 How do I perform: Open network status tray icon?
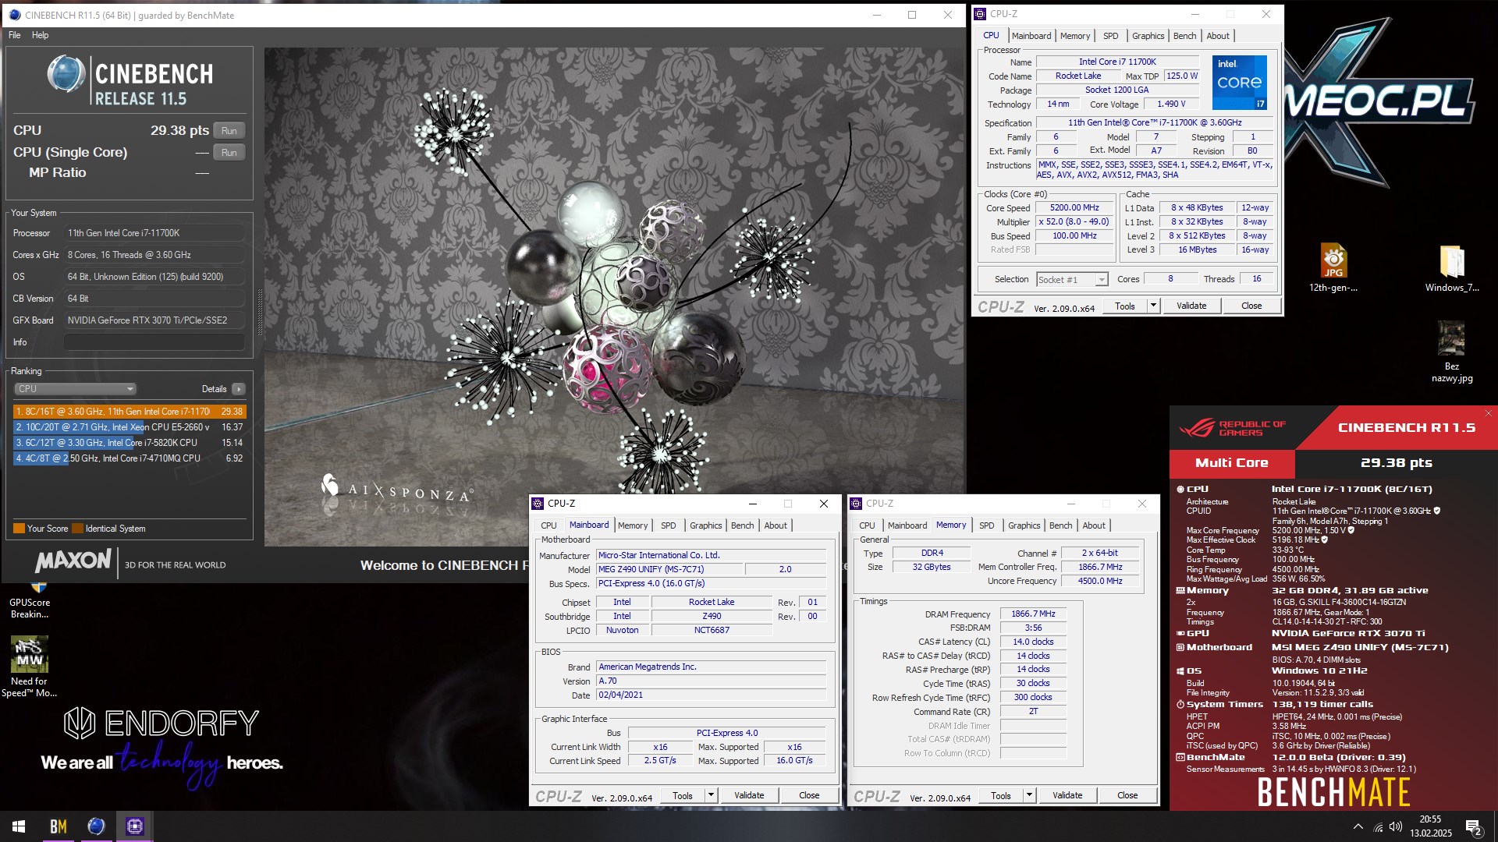click(1378, 826)
